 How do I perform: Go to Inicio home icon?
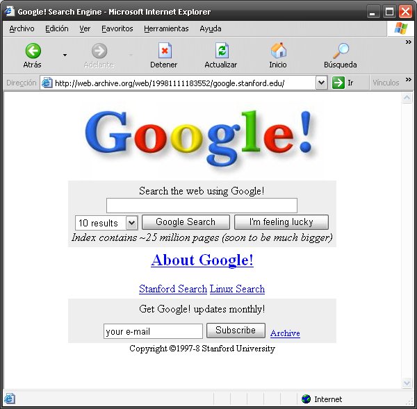(279, 50)
